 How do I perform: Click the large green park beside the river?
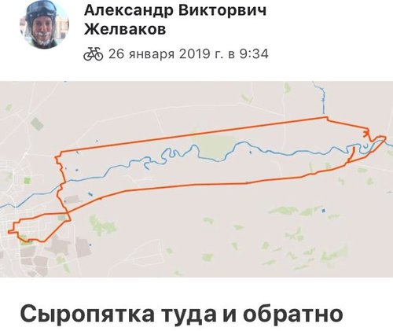point(215,147)
